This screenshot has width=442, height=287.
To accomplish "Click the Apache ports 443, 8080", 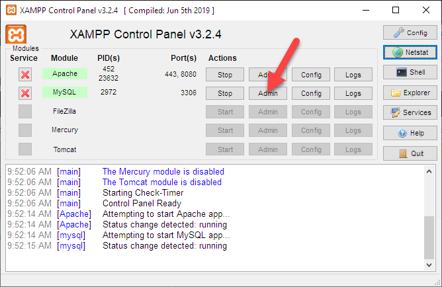I will (181, 74).
